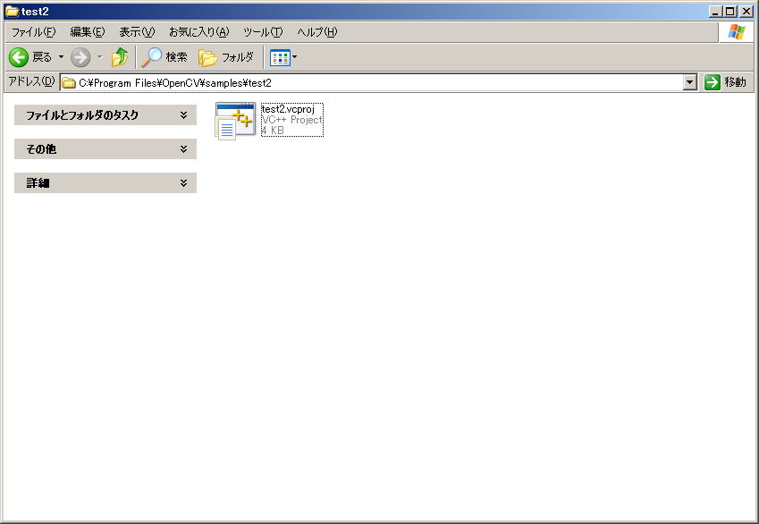Viewport: 759px width, 524px height.
Task: Click the test2 title bar folder icon
Action: [13, 11]
